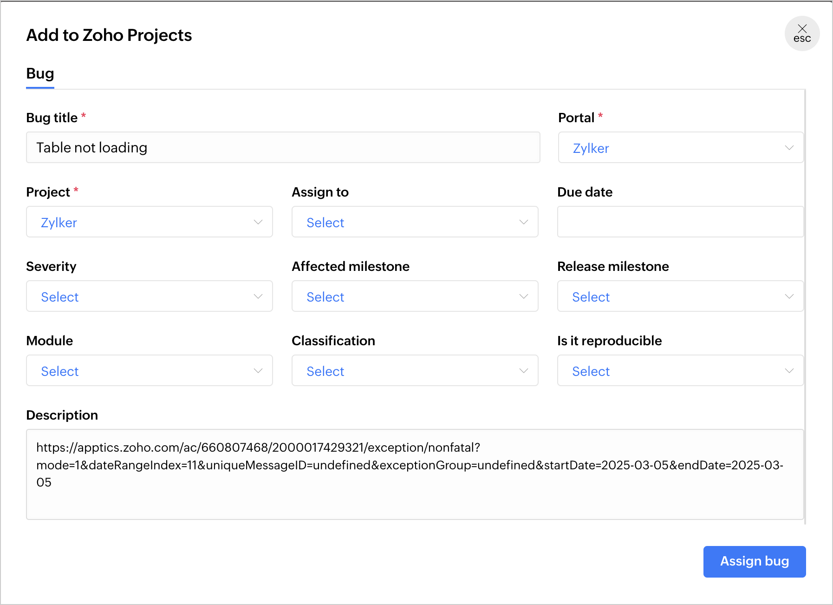Expand the Affected milestone dropdown
The width and height of the screenshot is (833, 605).
pos(415,296)
